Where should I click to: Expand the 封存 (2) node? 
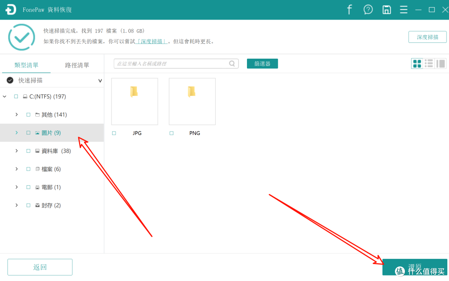(x=17, y=205)
